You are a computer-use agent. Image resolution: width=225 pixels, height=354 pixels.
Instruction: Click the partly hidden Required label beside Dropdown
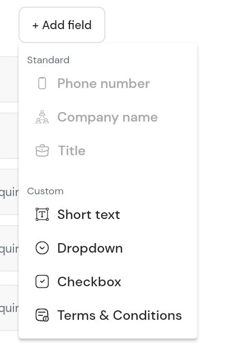[x=10, y=249]
